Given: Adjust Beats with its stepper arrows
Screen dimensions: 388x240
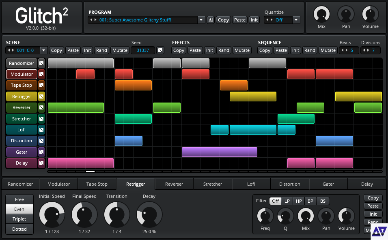Looking at the screenshot, I should [x=345, y=50].
